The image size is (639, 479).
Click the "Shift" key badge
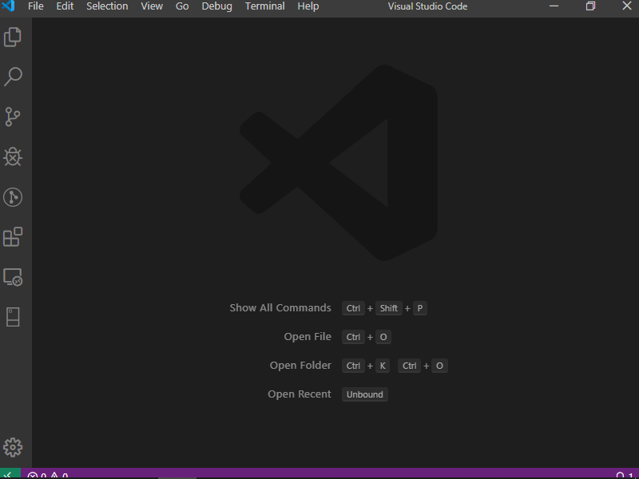[x=389, y=308]
